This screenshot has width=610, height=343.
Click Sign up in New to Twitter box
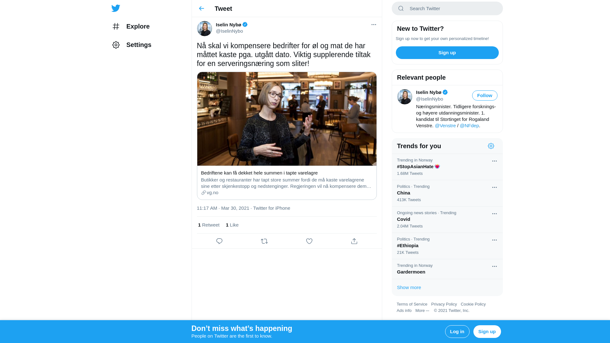447,53
